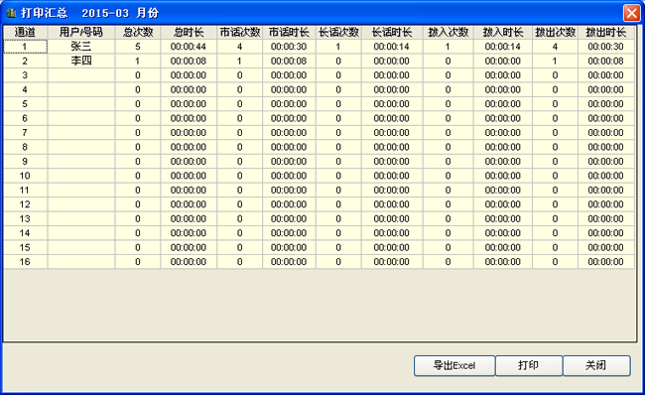Click 长话时长 00:00:14 in 张三 row
The image size is (645, 395).
click(x=392, y=47)
